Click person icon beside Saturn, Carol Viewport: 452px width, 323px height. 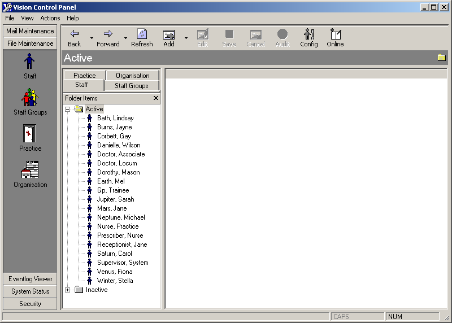(90, 254)
